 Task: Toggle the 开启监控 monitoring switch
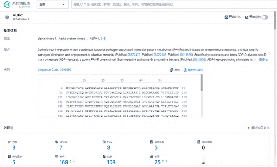tap(265, 17)
